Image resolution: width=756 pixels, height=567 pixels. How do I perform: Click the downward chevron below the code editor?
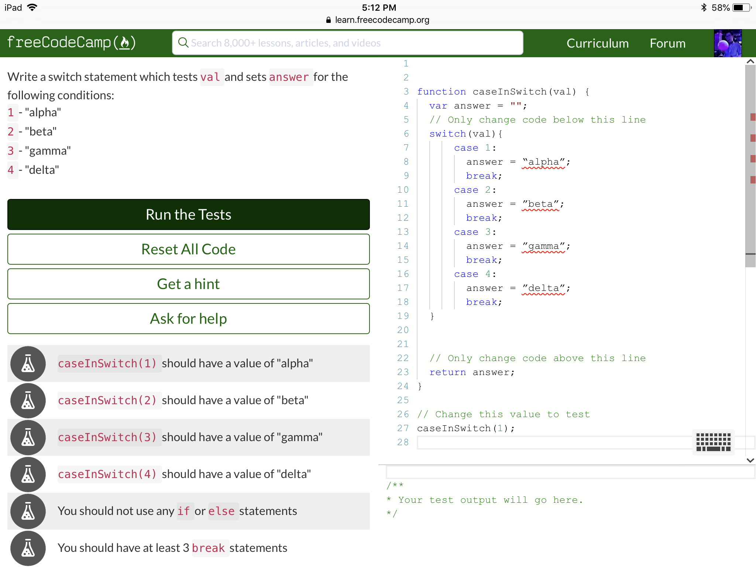coord(750,460)
